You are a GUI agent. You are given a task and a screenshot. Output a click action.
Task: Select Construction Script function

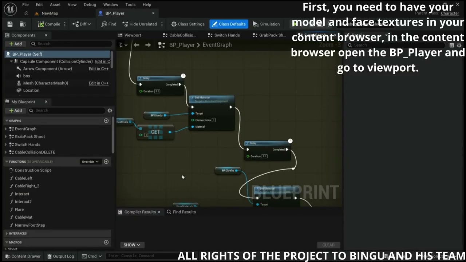click(x=32, y=170)
